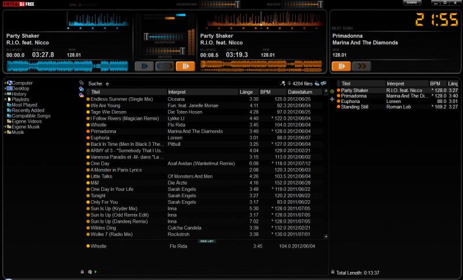The width and height of the screenshot is (463, 280).
Task: Select the song Euphoria by Loreen in browser
Action: 100,138
